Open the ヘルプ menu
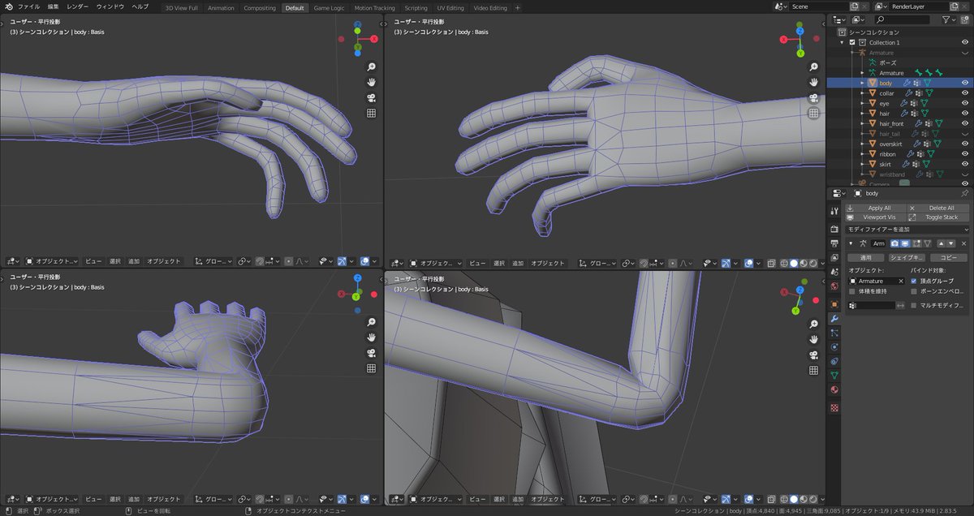Image resolution: width=974 pixels, height=516 pixels. [140, 6]
